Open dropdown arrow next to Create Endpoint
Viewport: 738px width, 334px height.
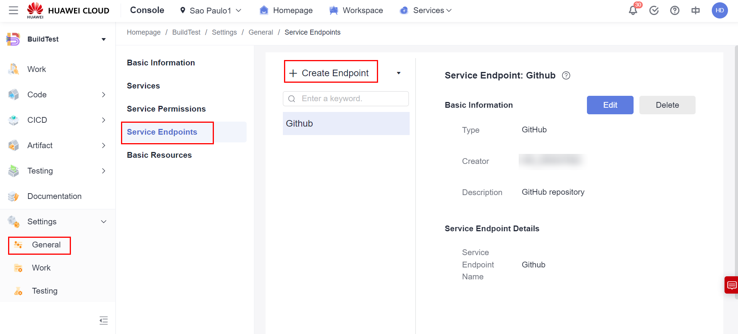click(398, 73)
